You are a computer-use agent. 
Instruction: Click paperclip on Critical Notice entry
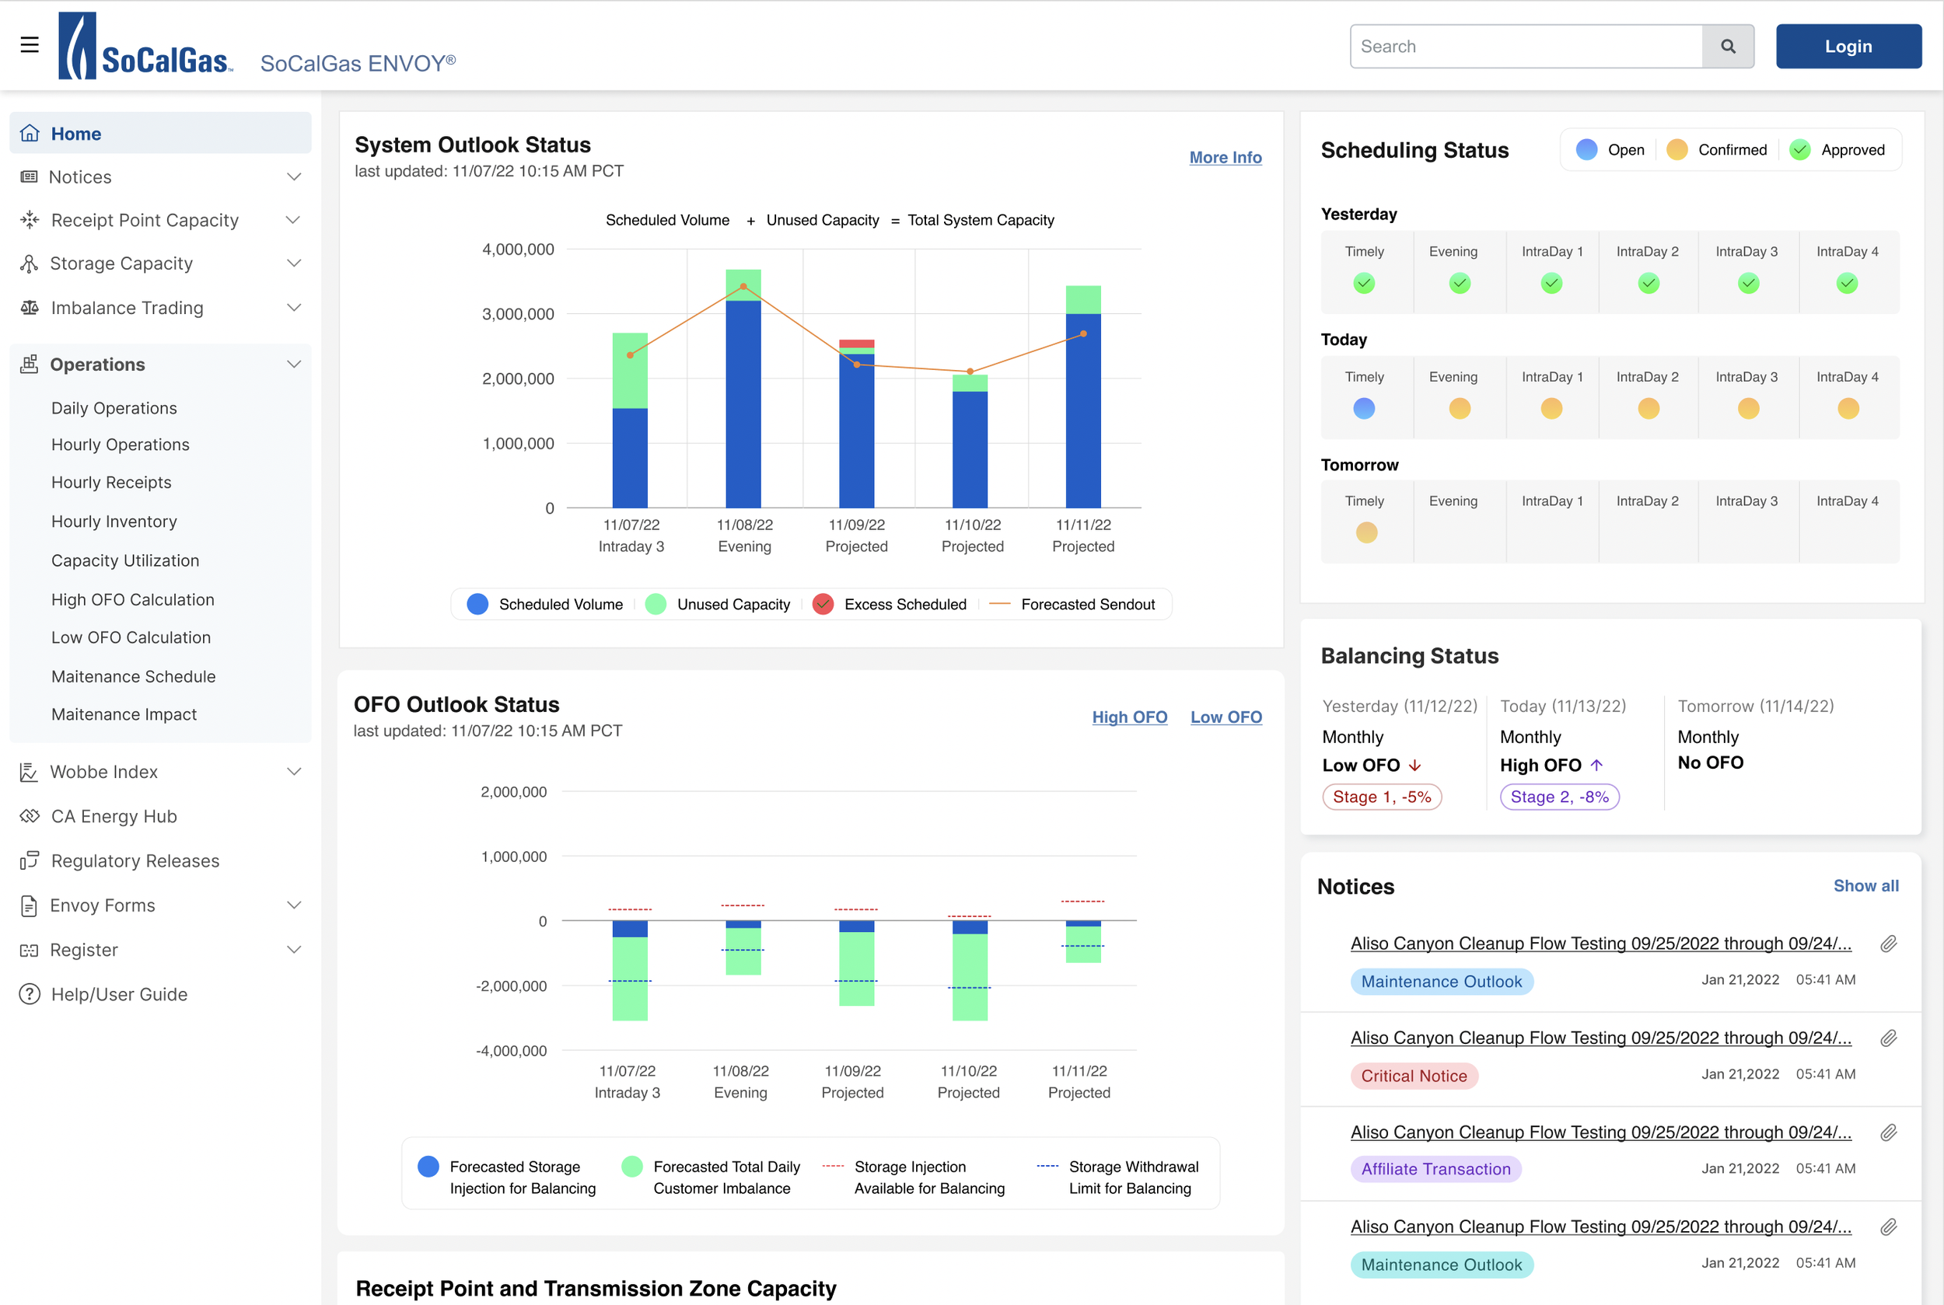1888,1038
